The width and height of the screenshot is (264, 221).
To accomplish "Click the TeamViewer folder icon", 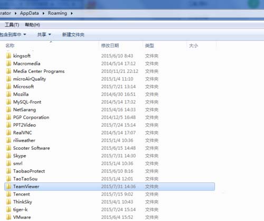I will coord(8,186).
